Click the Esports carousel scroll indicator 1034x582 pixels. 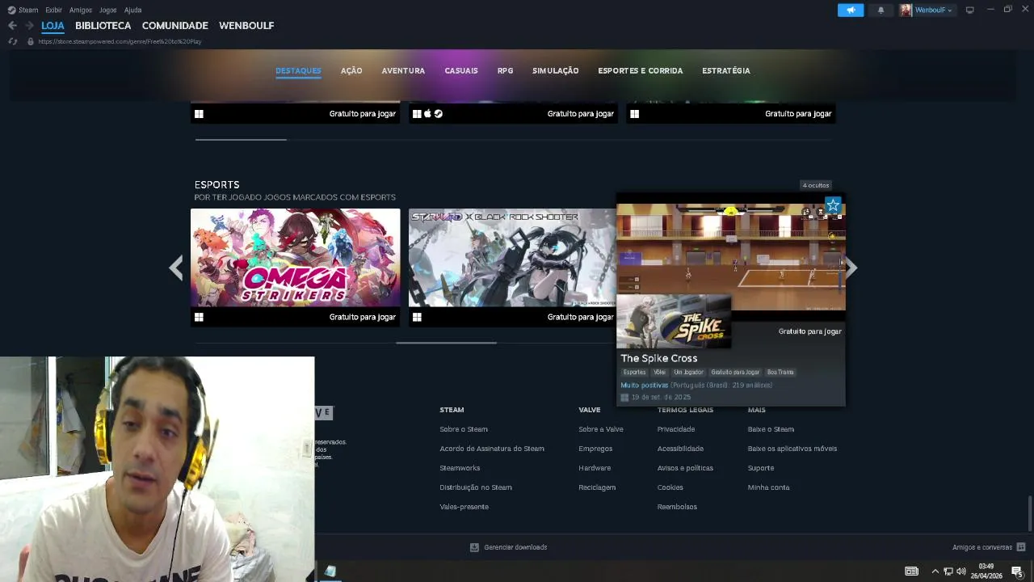tap(446, 343)
